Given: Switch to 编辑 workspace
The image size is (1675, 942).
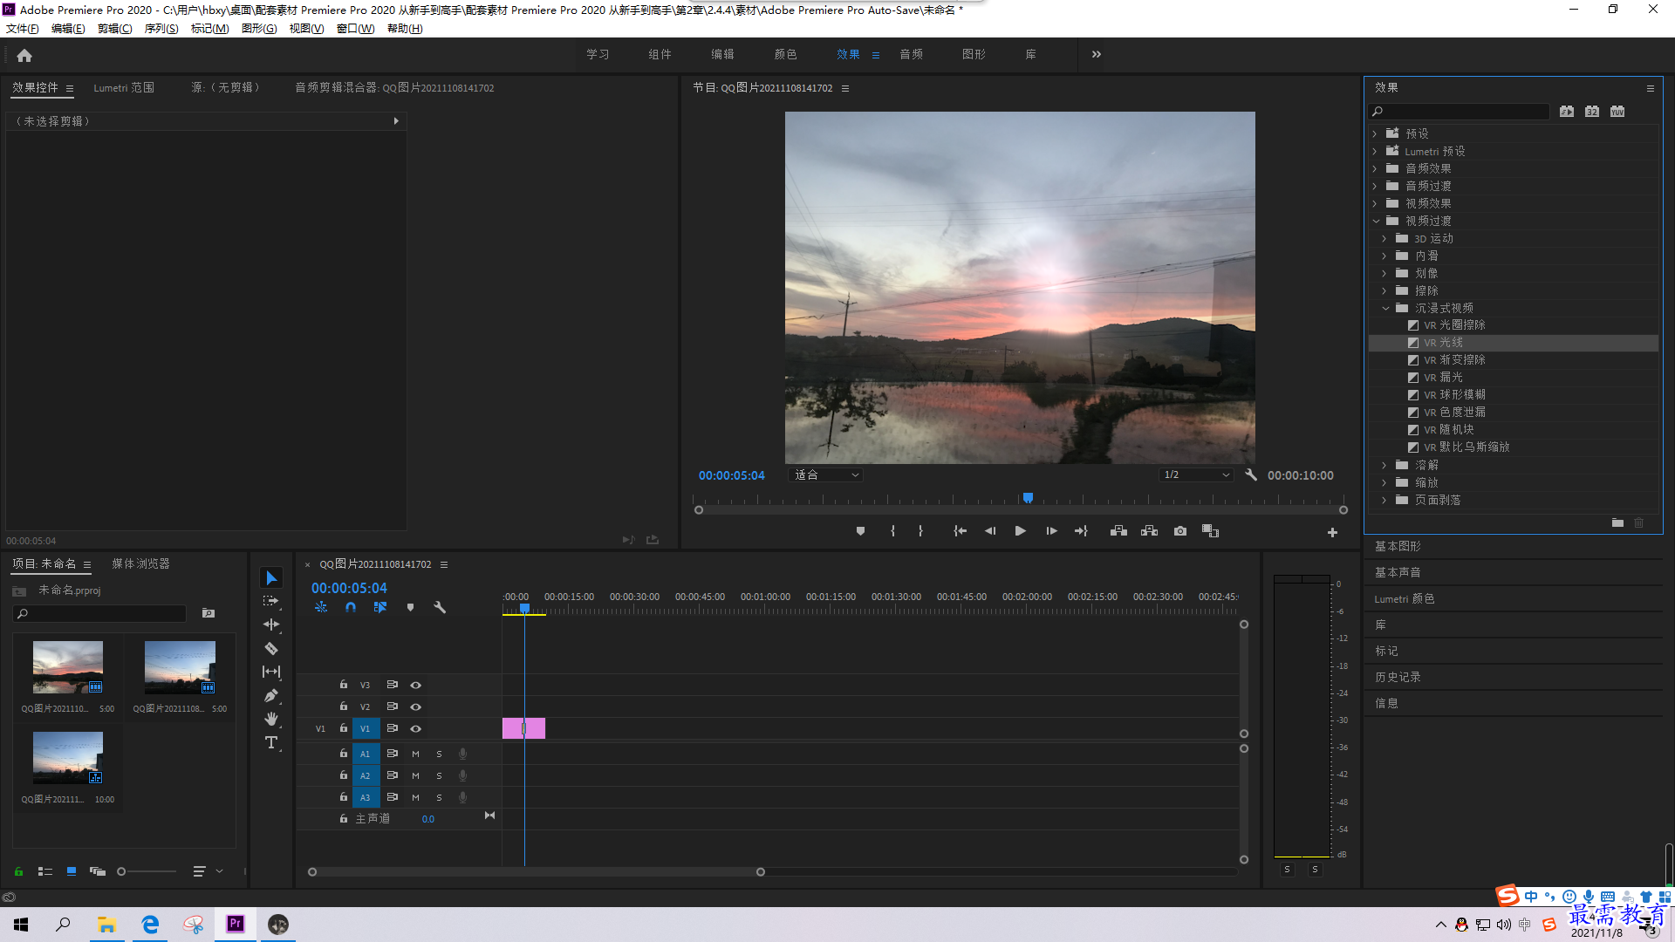Looking at the screenshot, I should pos(722,54).
